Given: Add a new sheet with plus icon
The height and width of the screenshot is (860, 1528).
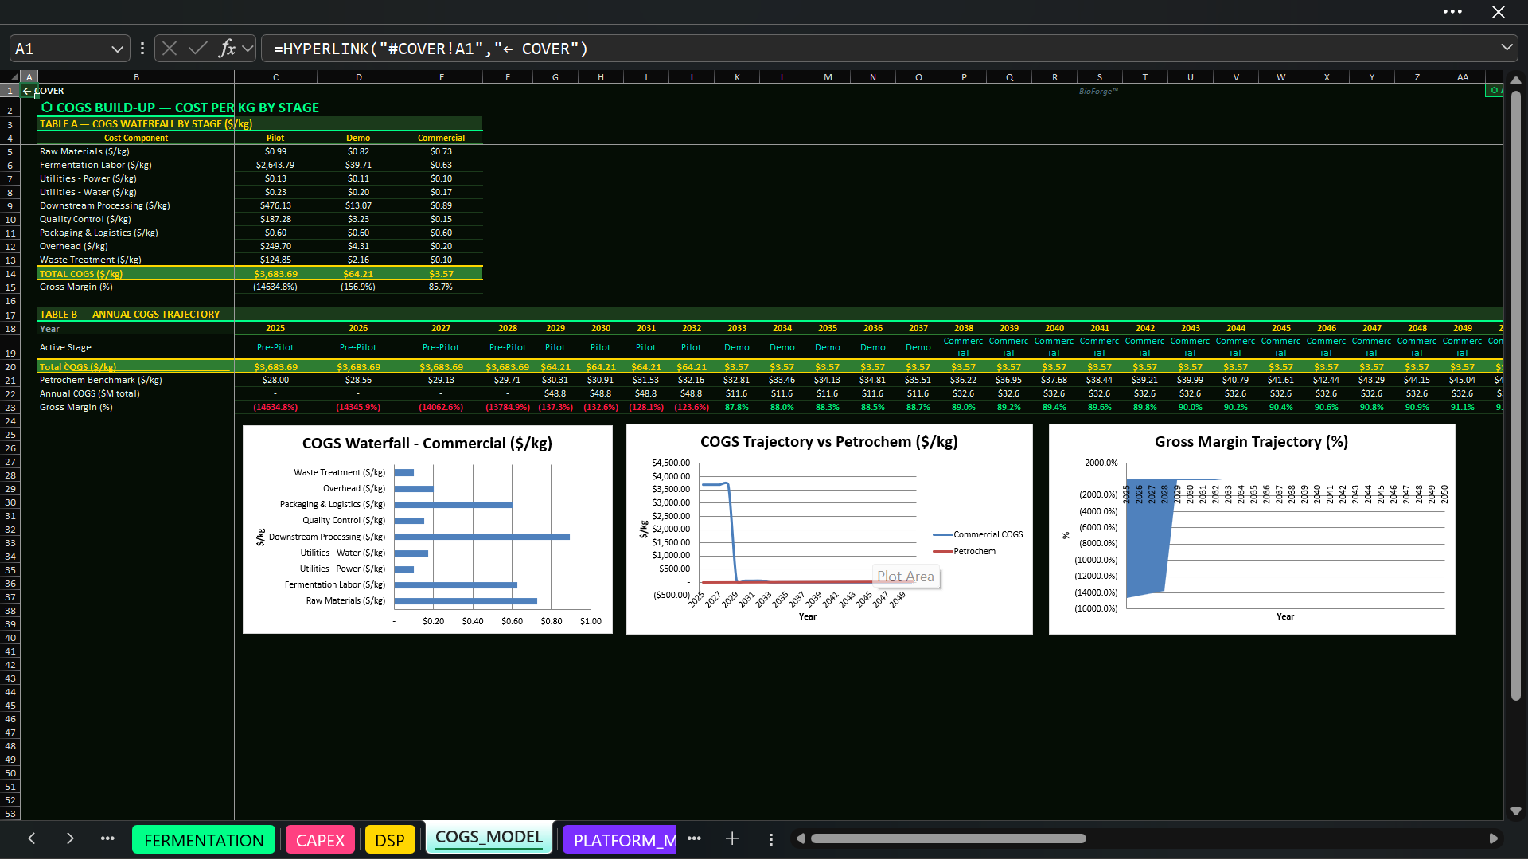Looking at the screenshot, I should click(732, 838).
